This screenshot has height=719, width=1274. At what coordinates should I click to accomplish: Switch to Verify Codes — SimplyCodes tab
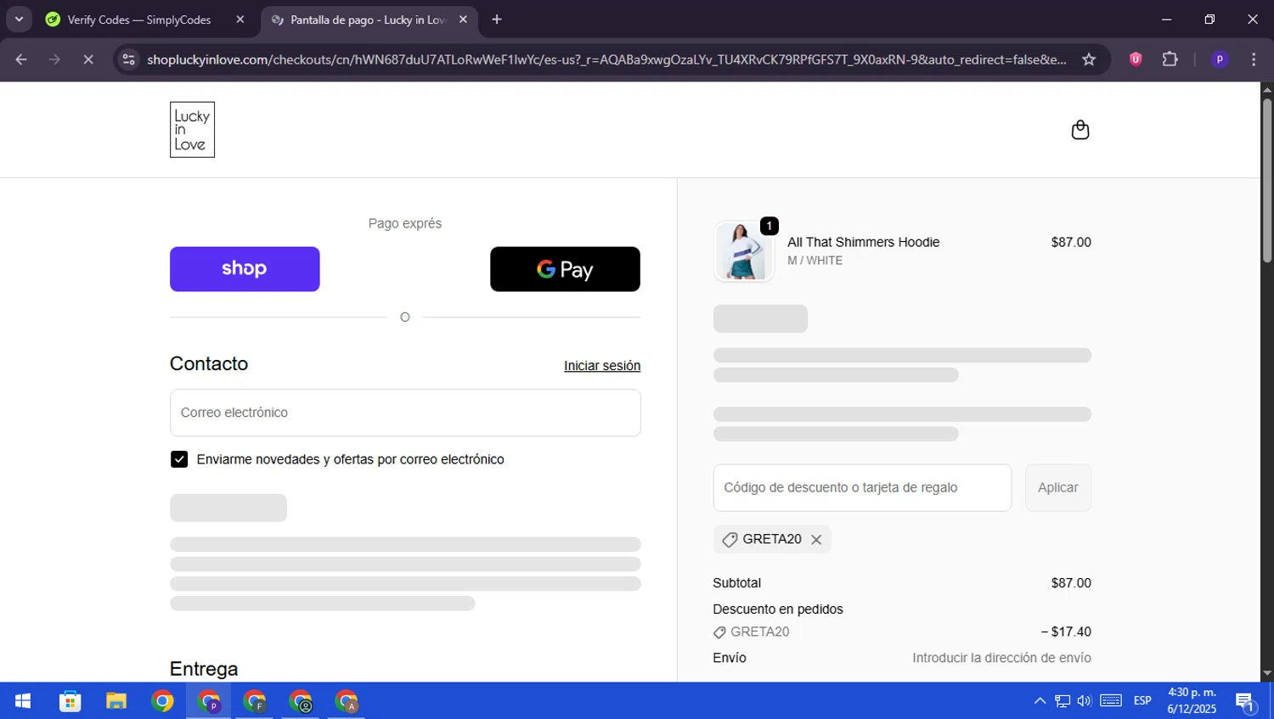pyautogui.click(x=139, y=20)
